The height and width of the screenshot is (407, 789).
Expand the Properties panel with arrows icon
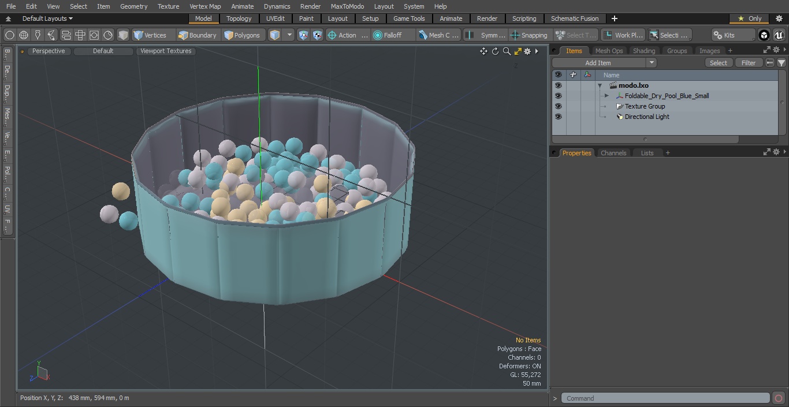(x=767, y=152)
